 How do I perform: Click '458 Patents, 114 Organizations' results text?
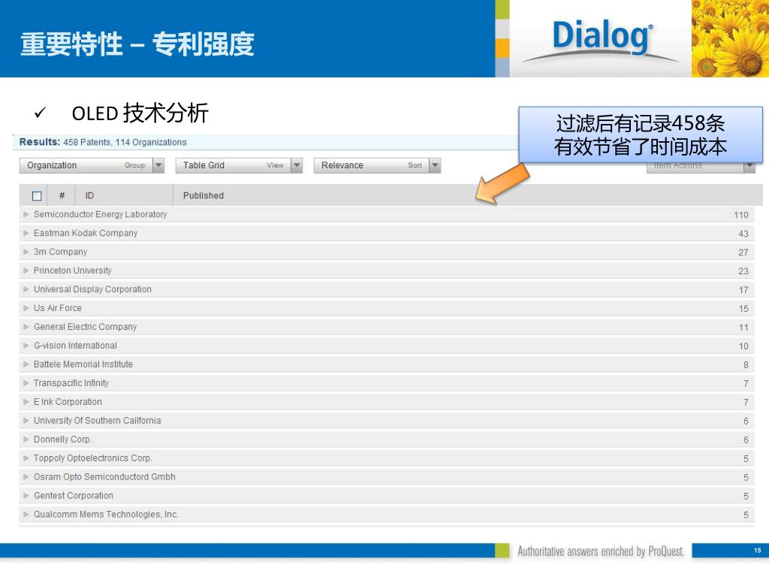(x=125, y=142)
